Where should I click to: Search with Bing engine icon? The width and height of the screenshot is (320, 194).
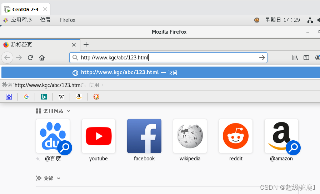pos(44,97)
